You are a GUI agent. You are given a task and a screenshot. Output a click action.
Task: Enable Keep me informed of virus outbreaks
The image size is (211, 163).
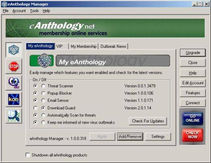point(35,122)
